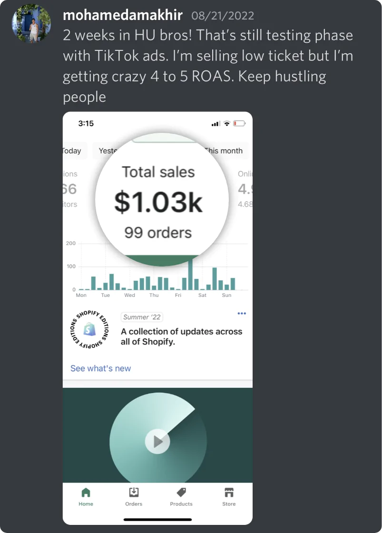Select the Today date filter
Screen dimensions: 382x533
tap(72, 151)
